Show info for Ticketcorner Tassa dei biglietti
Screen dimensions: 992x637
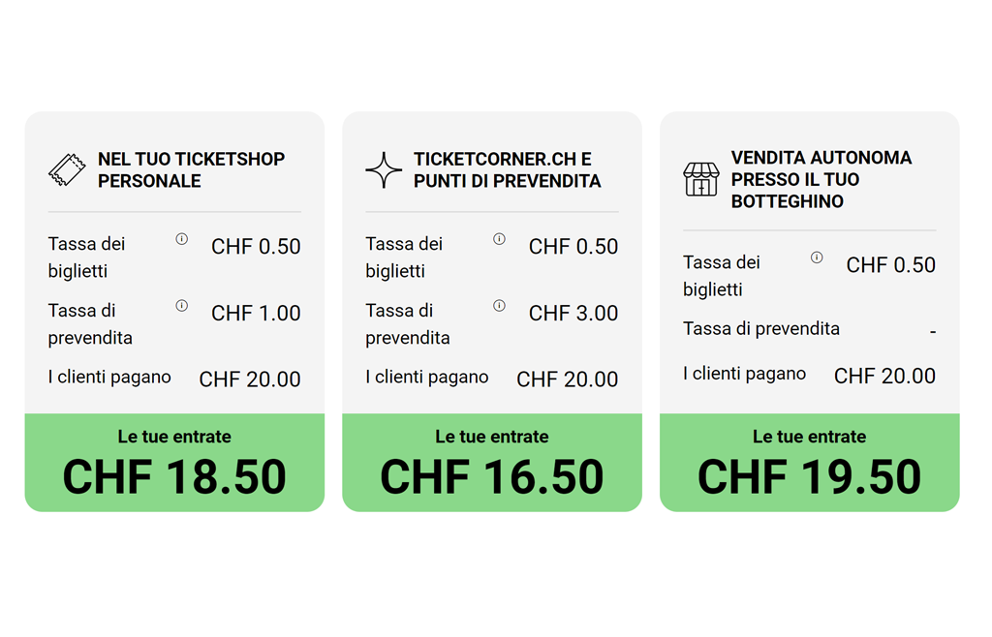click(x=499, y=239)
